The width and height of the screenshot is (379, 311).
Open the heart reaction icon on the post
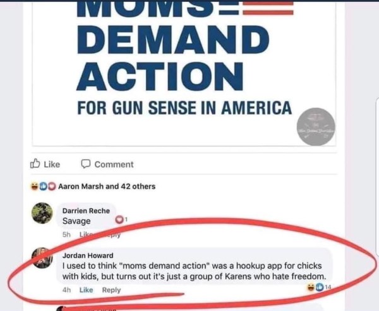pyautogui.click(x=51, y=186)
